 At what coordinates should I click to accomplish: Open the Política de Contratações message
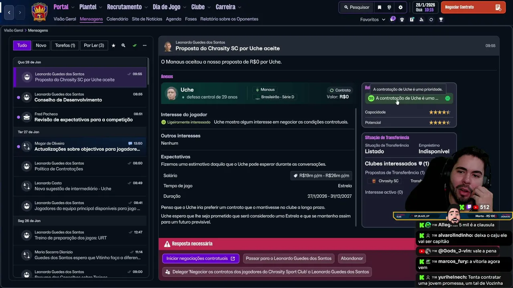coord(81,166)
